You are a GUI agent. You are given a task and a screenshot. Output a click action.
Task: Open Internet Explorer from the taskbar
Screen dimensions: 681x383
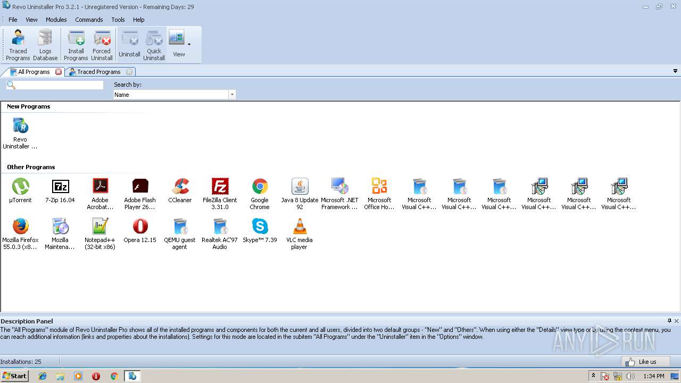[43, 376]
